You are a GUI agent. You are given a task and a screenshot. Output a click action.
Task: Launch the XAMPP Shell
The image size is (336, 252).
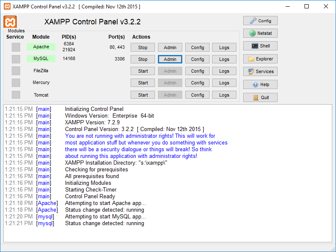coord(260,45)
